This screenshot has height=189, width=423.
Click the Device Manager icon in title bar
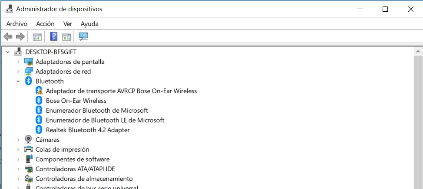9,9
